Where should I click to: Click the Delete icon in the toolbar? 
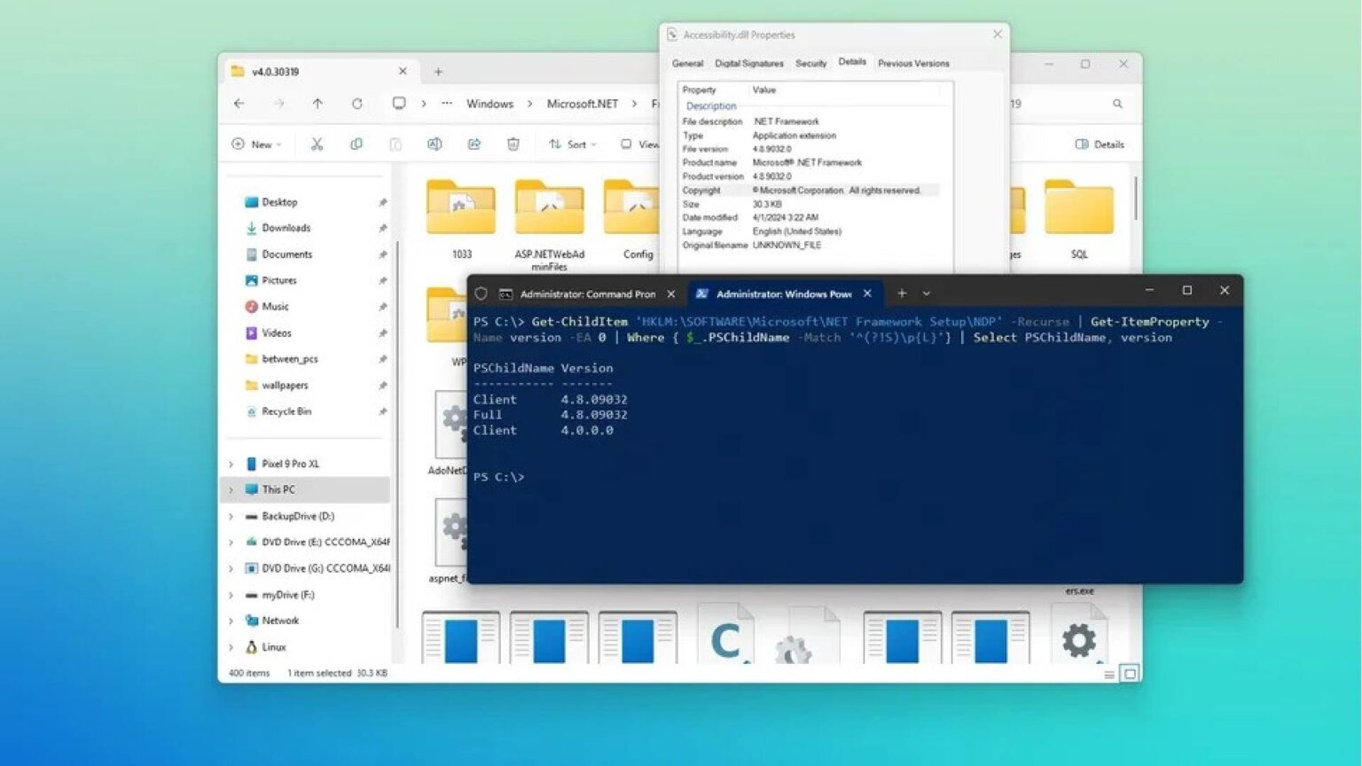(x=513, y=144)
